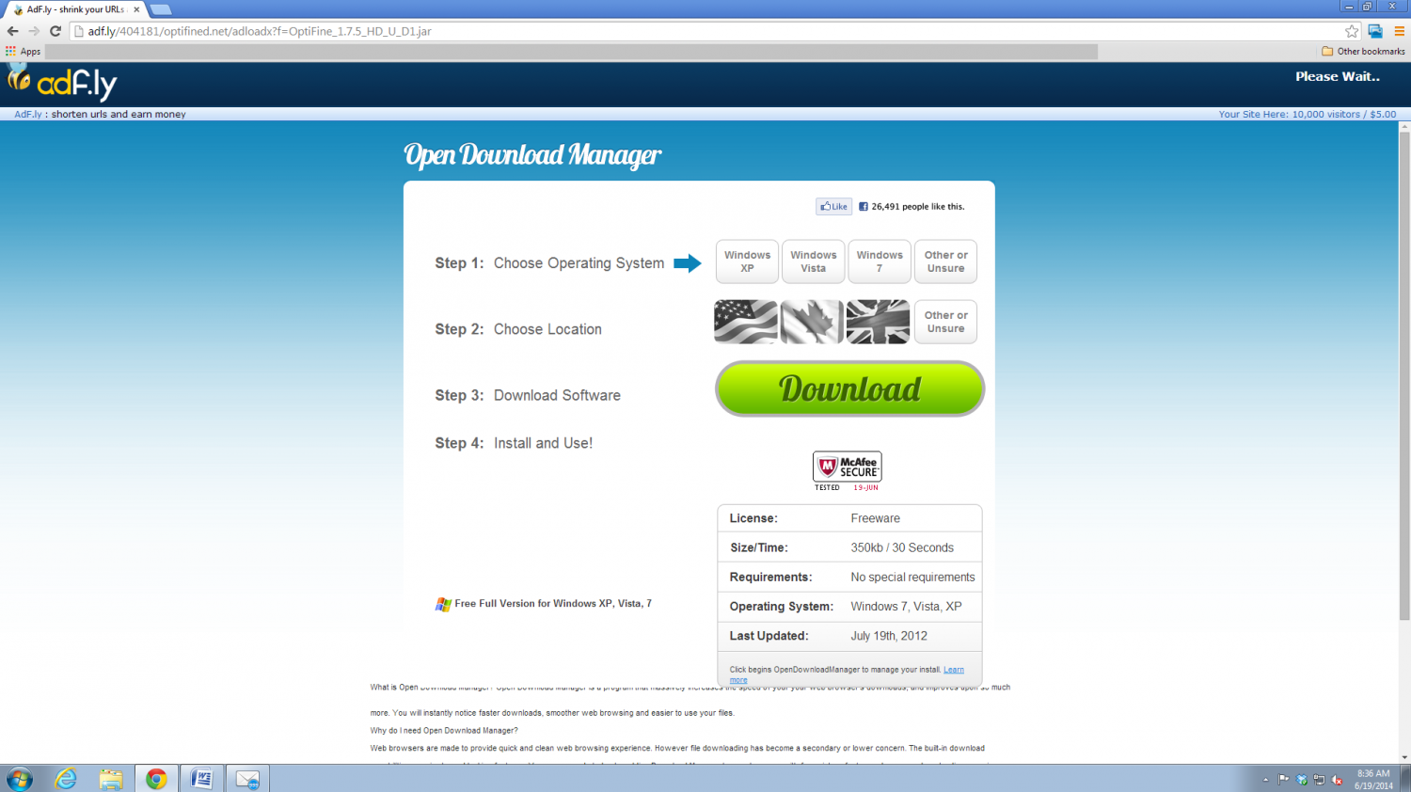Open the Windows Start menu
Viewport: 1411px width, 792px height.
pos(19,779)
